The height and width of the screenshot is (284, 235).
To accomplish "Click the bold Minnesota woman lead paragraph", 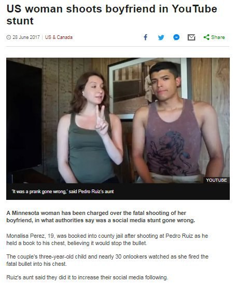I will click(x=101, y=217).
